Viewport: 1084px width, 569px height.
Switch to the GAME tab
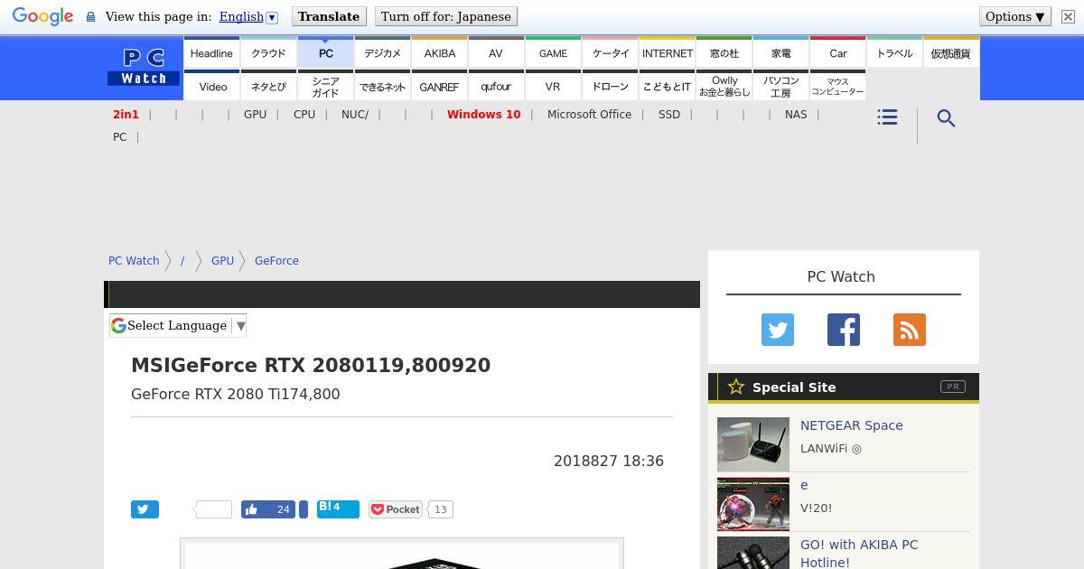click(x=553, y=53)
